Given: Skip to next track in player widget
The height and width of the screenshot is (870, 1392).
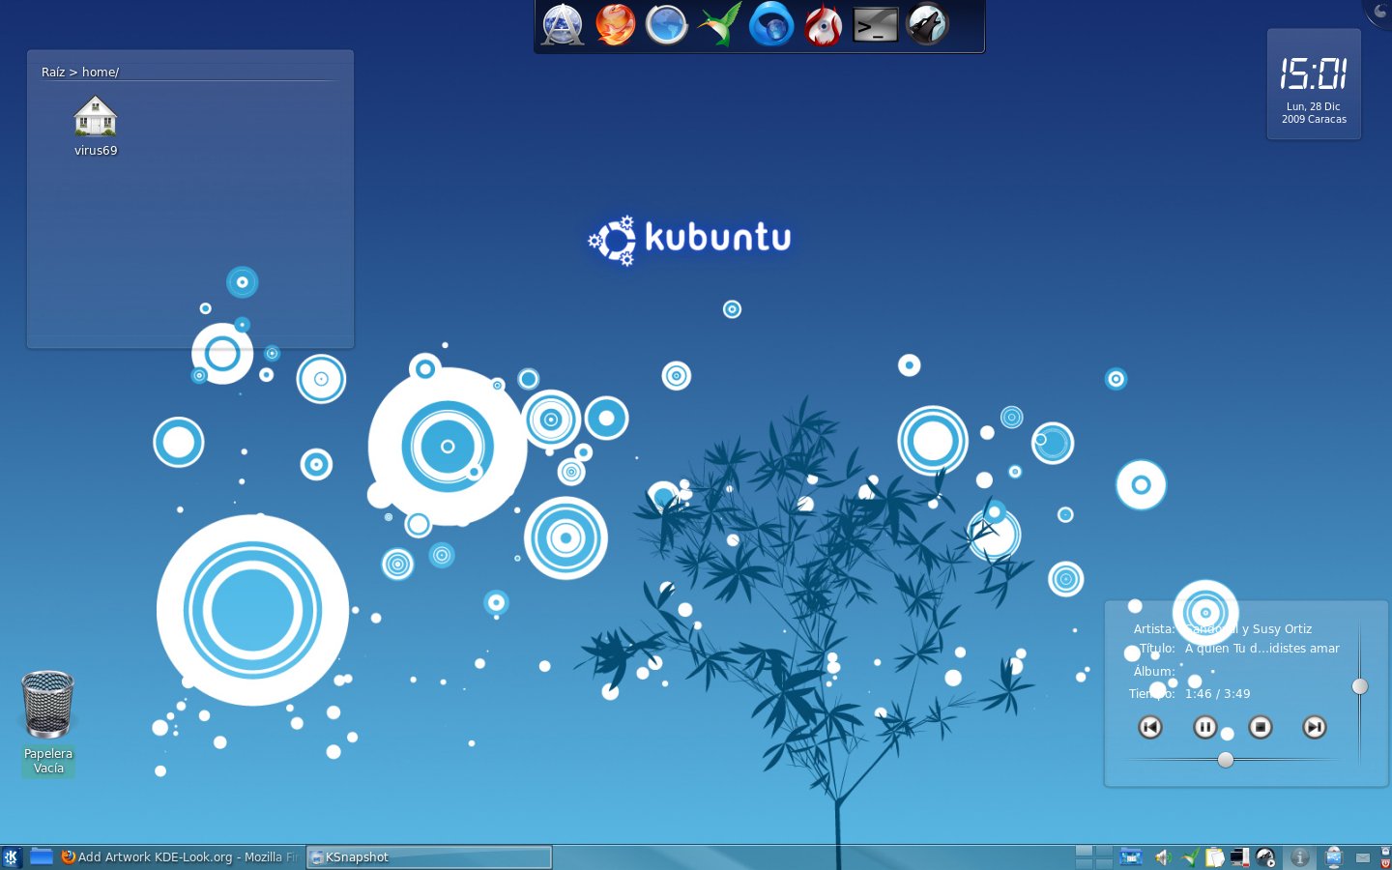Looking at the screenshot, I should coord(1315,727).
